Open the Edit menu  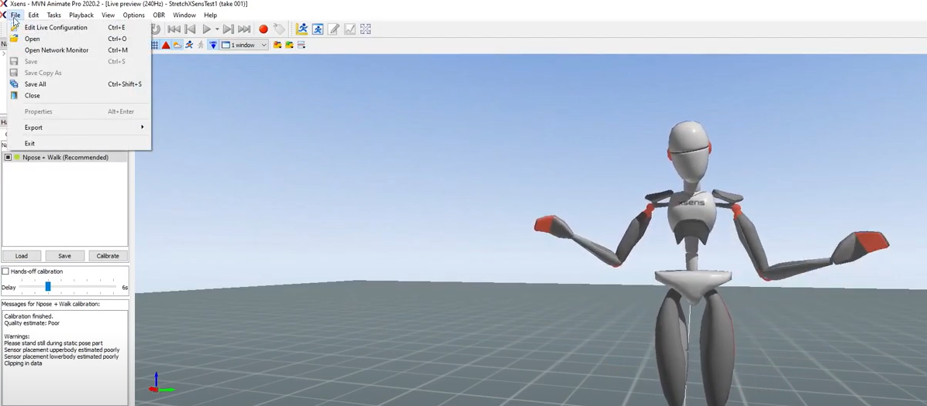pos(33,15)
